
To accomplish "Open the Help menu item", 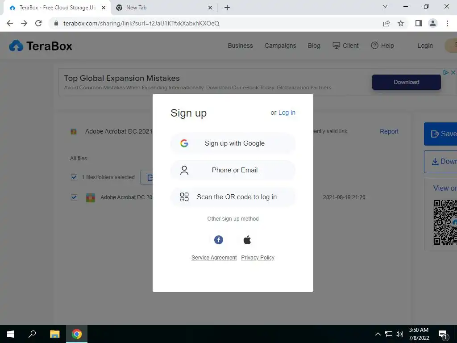I will point(382,46).
